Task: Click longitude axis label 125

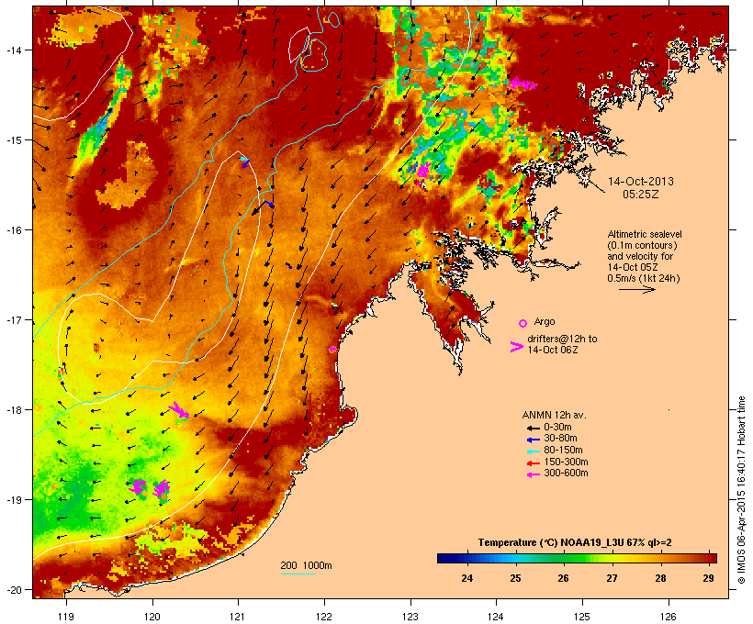Action: point(582,617)
